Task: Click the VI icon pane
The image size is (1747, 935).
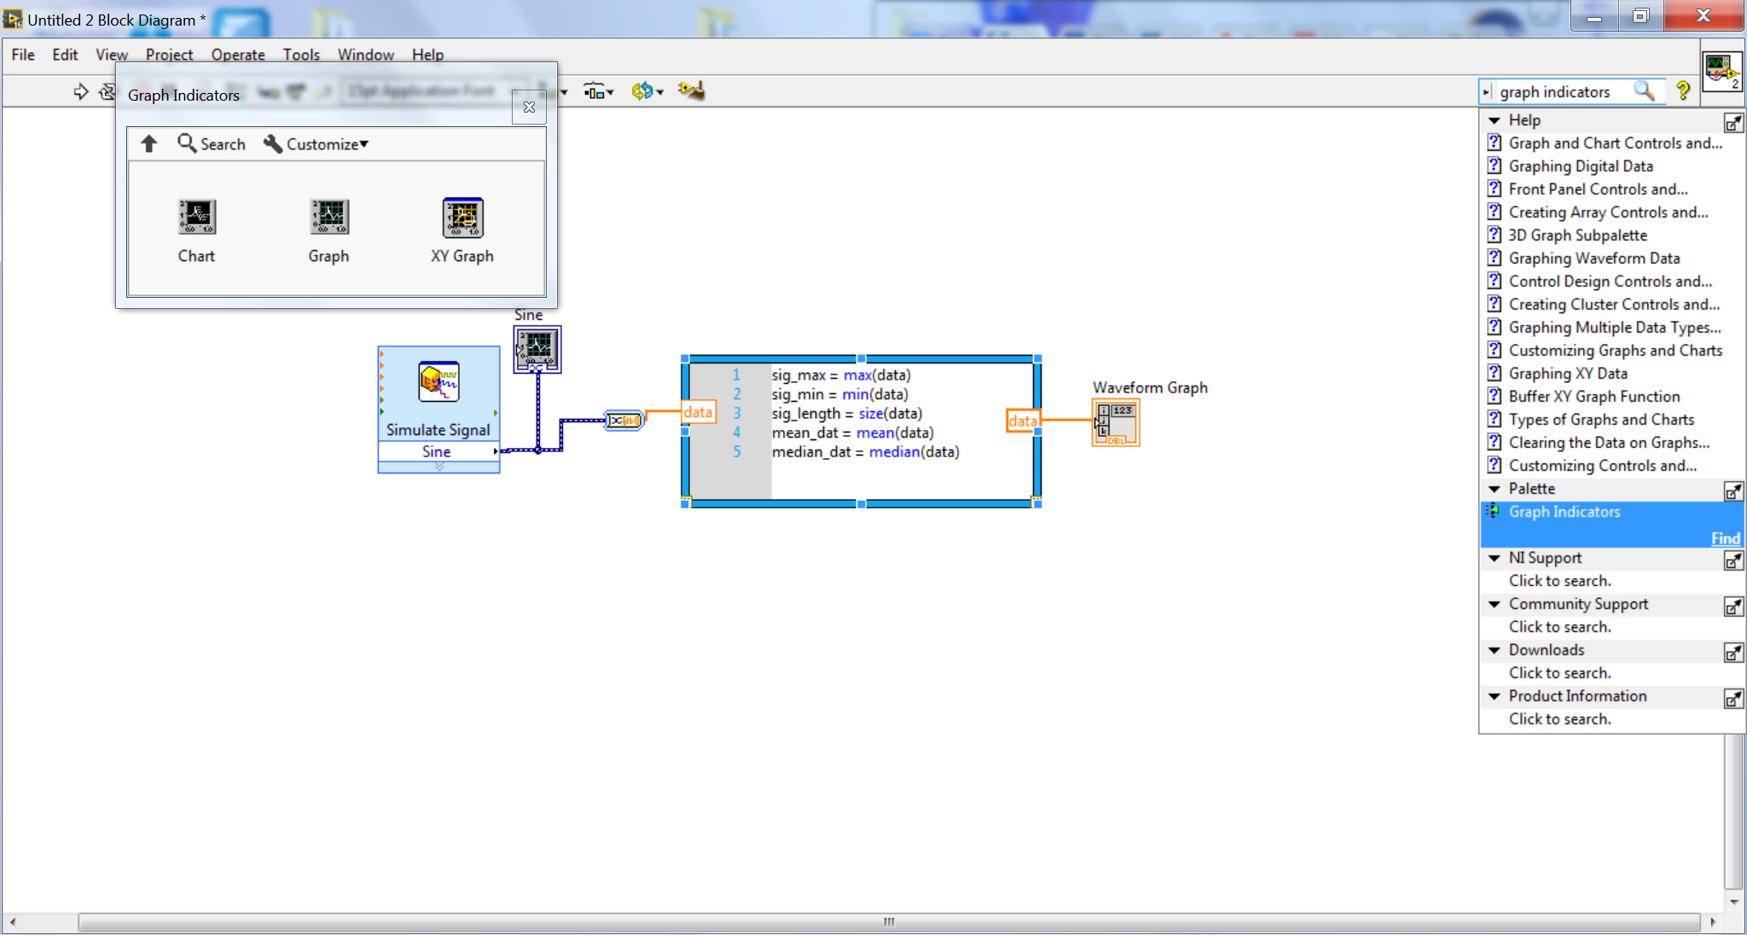Action: click(x=1722, y=71)
